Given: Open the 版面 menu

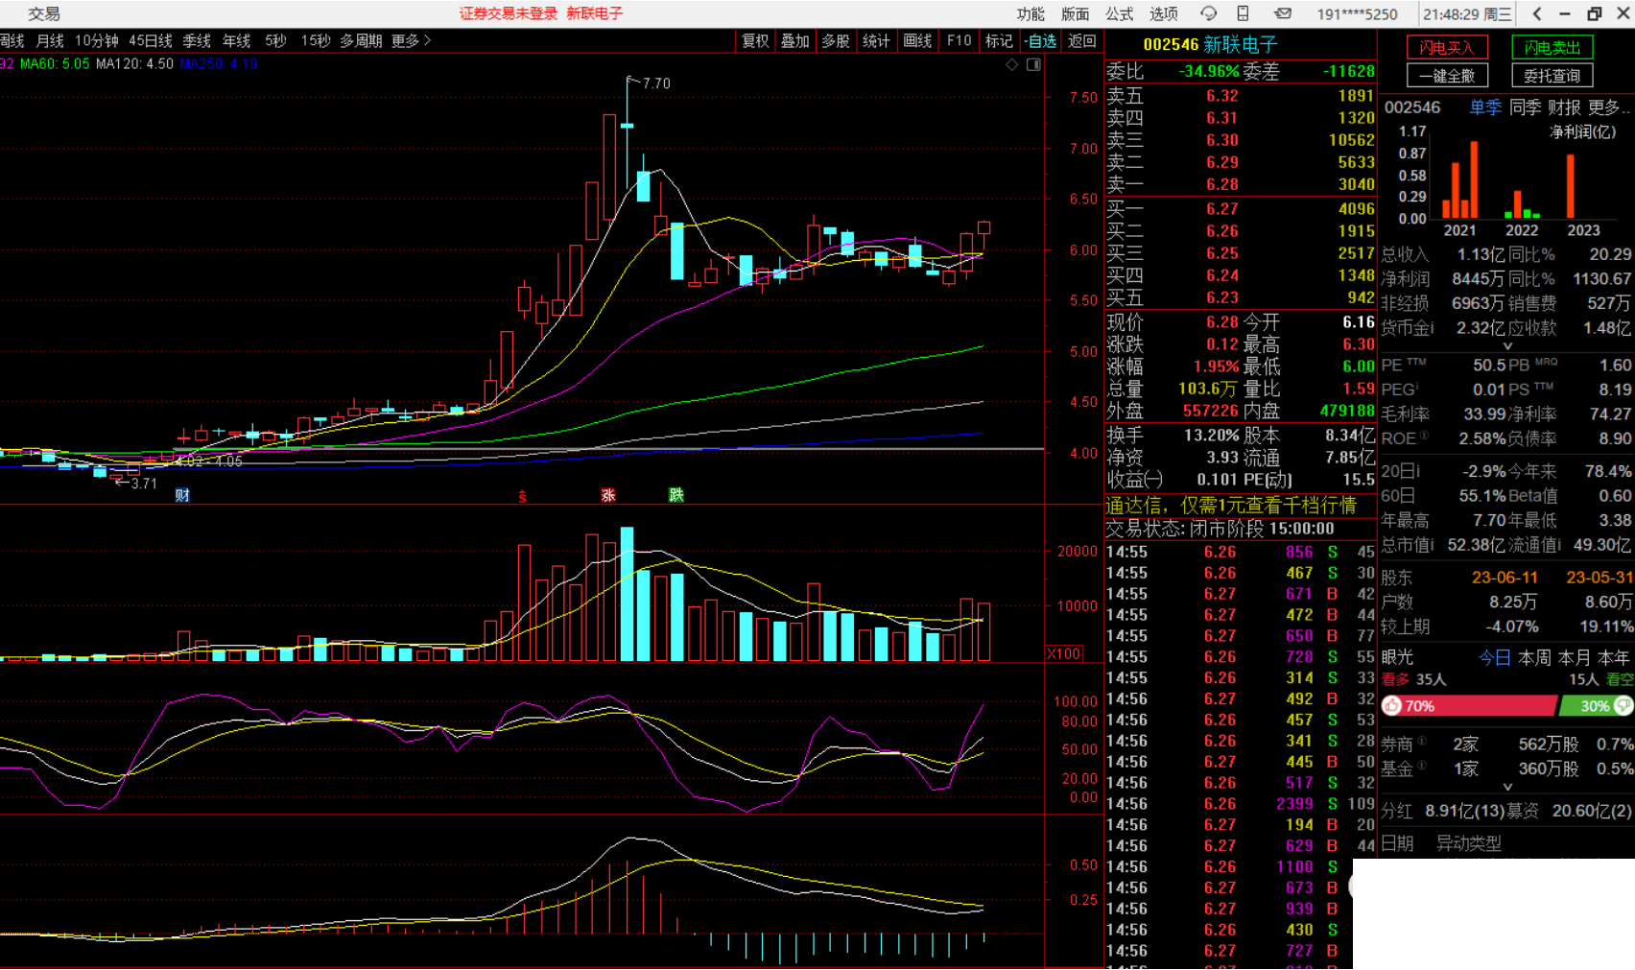Looking at the screenshot, I should click(1075, 13).
